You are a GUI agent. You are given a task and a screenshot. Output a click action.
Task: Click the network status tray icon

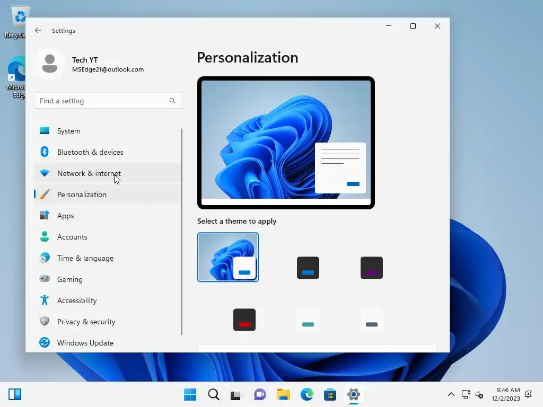pyautogui.click(x=466, y=394)
